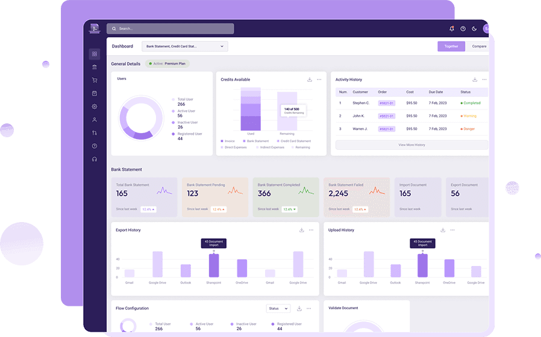The width and height of the screenshot is (541, 337).
Task: Download the Upload History chart
Action: (x=443, y=230)
